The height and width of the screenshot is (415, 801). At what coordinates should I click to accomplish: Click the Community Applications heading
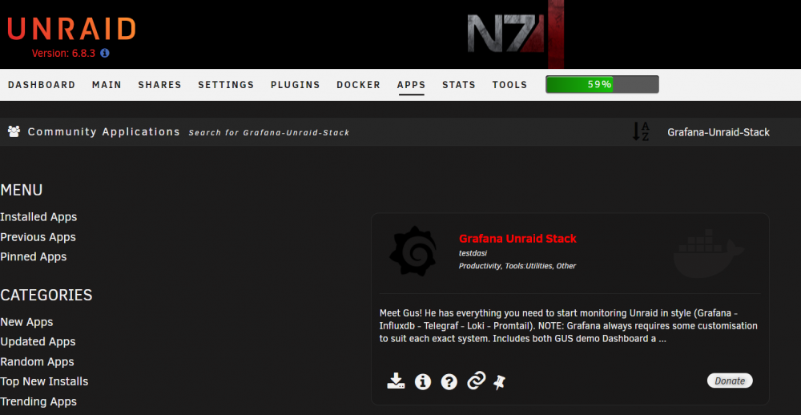103,132
